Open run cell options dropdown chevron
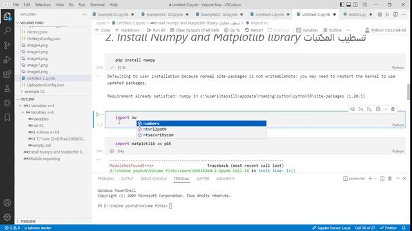This screenshot has height=231, width=412. tap(102, 114)
